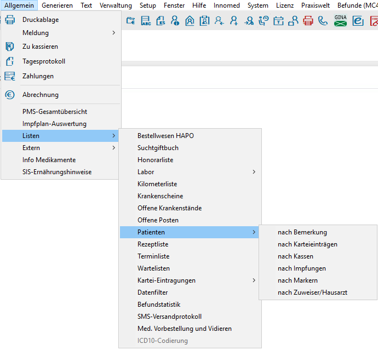378x350 pixels.
Task: Click the waiting room clock icon
Action: coord(264,21)
